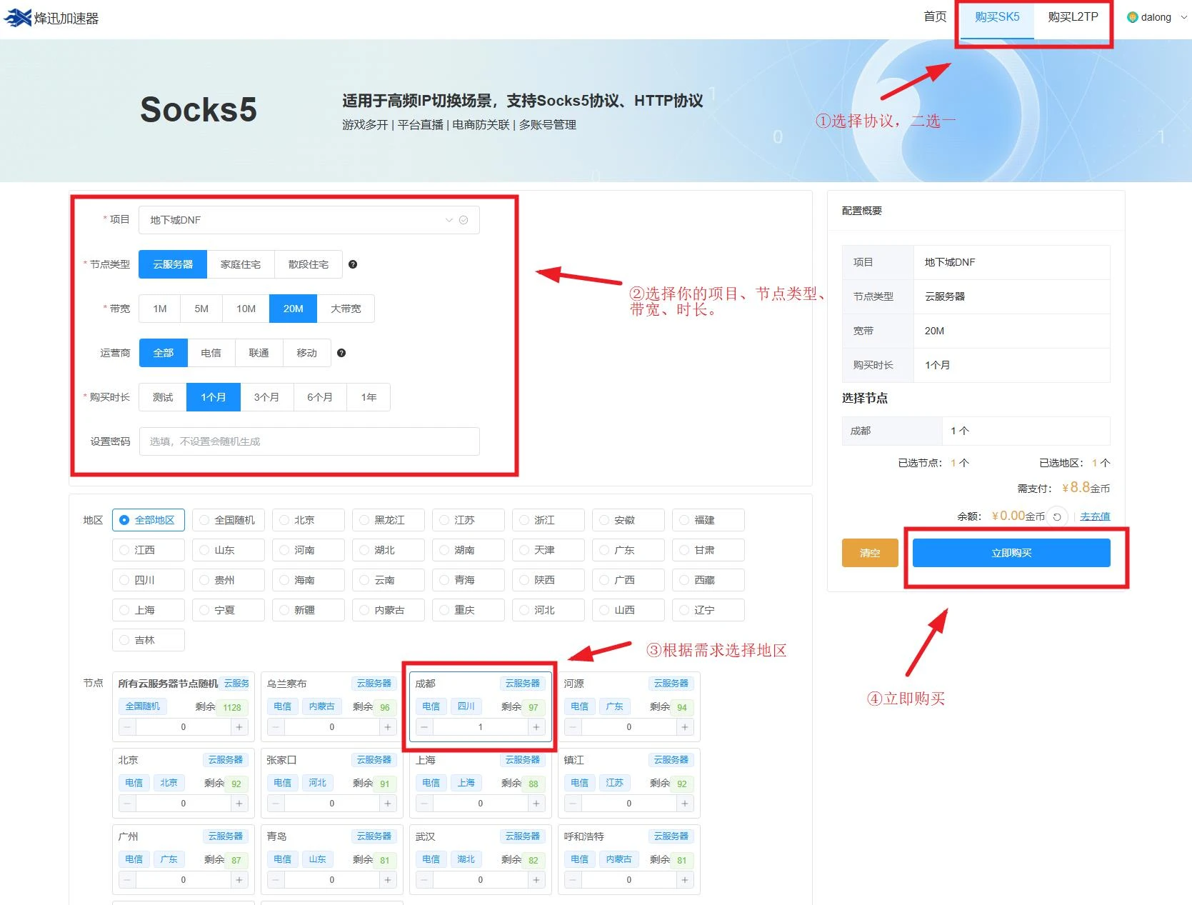
Task: Choose the 广东 region radio button
Action: [604, 550]
